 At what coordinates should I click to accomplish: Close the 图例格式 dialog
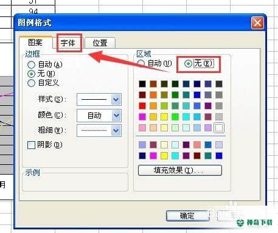tap(257, 23)
